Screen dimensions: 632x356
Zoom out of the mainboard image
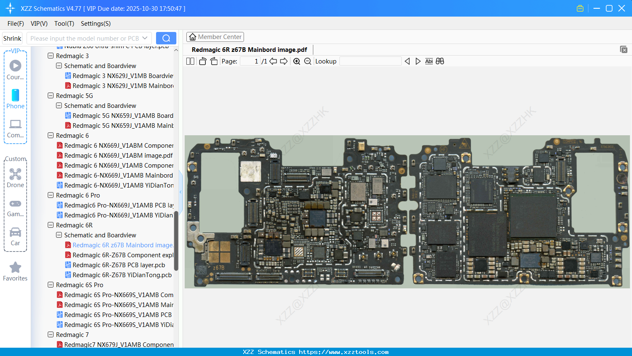click(x=307, y=61)
